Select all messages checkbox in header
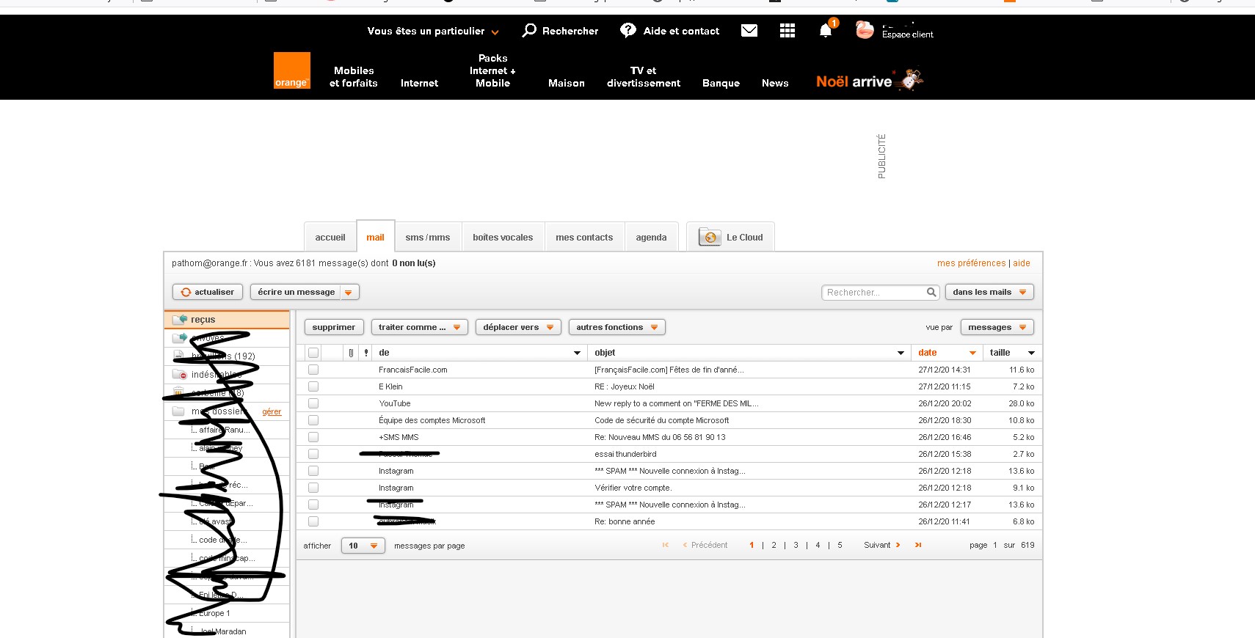 click(x=313, y=353)
